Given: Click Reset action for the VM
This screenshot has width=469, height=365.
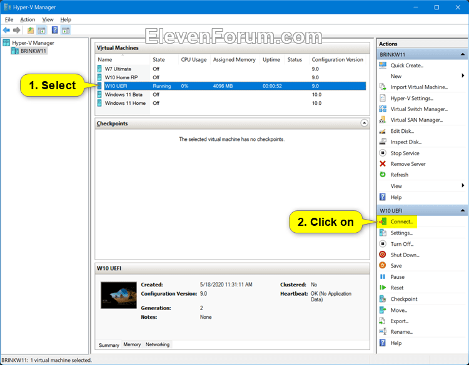Looking at the screenshot, I should [396, 288].
